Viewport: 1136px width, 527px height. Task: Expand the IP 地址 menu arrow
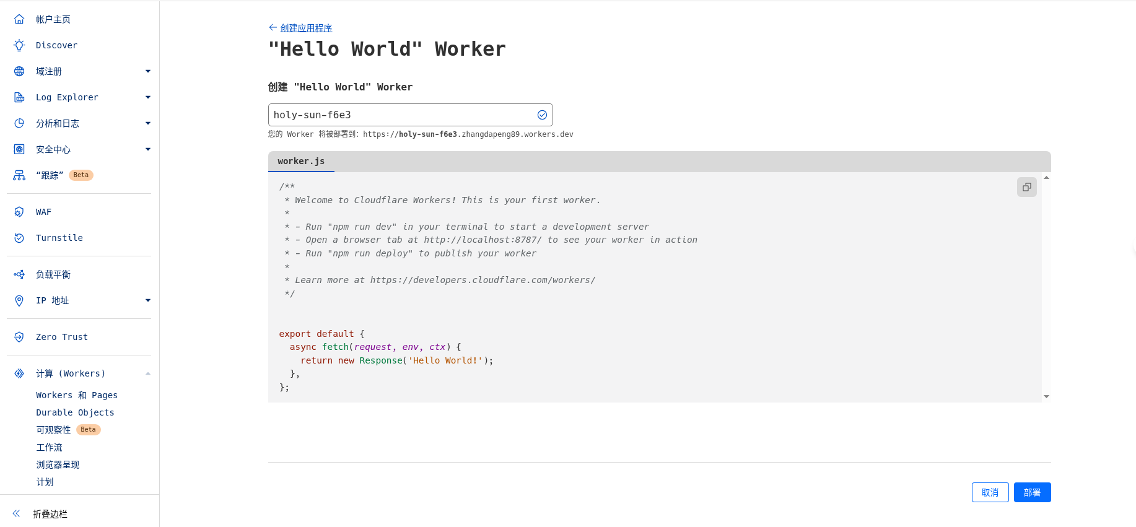click(x=148, y=300)
